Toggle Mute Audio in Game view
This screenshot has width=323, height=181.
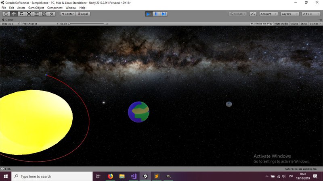pos(281,24)
